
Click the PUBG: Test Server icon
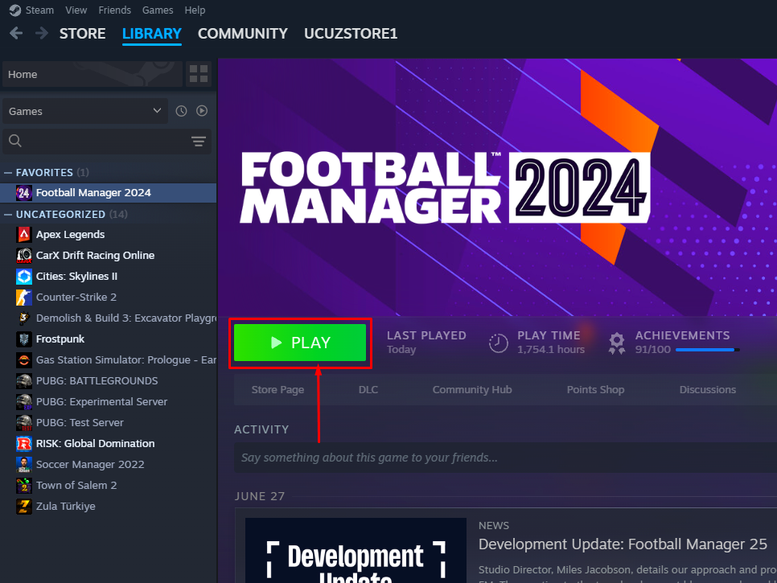pos(24,423)
